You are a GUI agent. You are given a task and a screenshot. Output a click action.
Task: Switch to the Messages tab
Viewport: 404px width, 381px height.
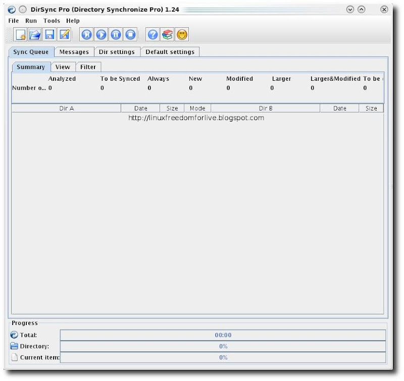coord(74,52)
